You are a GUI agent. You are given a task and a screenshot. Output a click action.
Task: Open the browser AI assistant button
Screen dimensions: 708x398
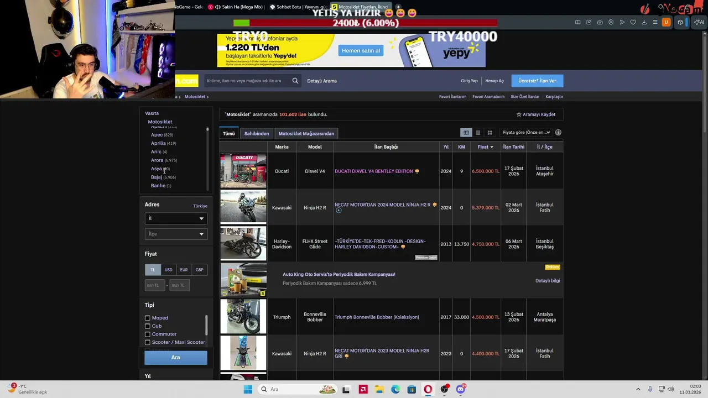coord(699,22)
